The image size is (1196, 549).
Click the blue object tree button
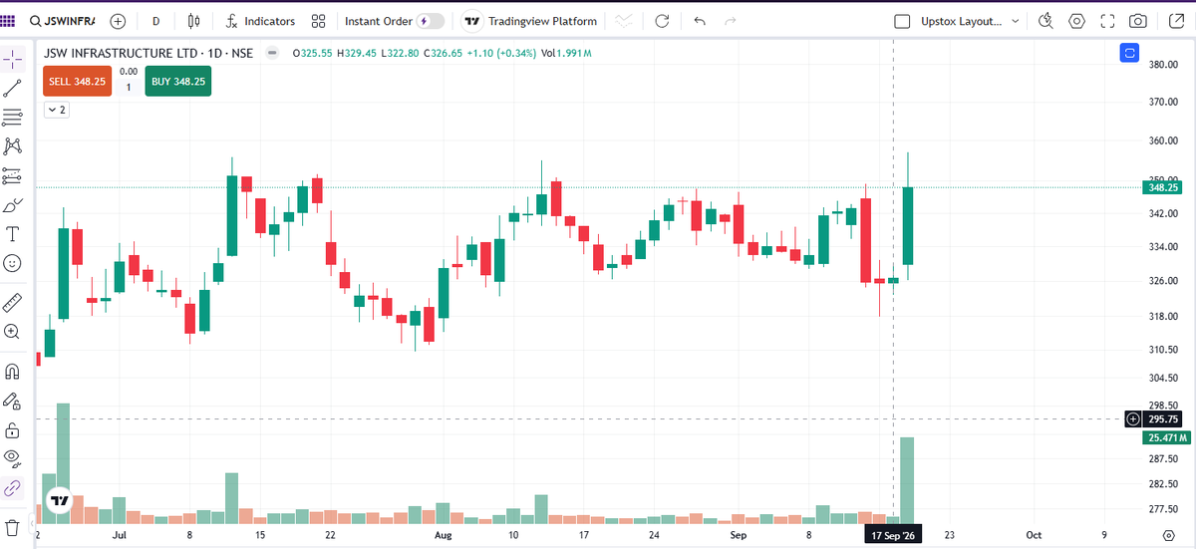(x=1129, y=53)
